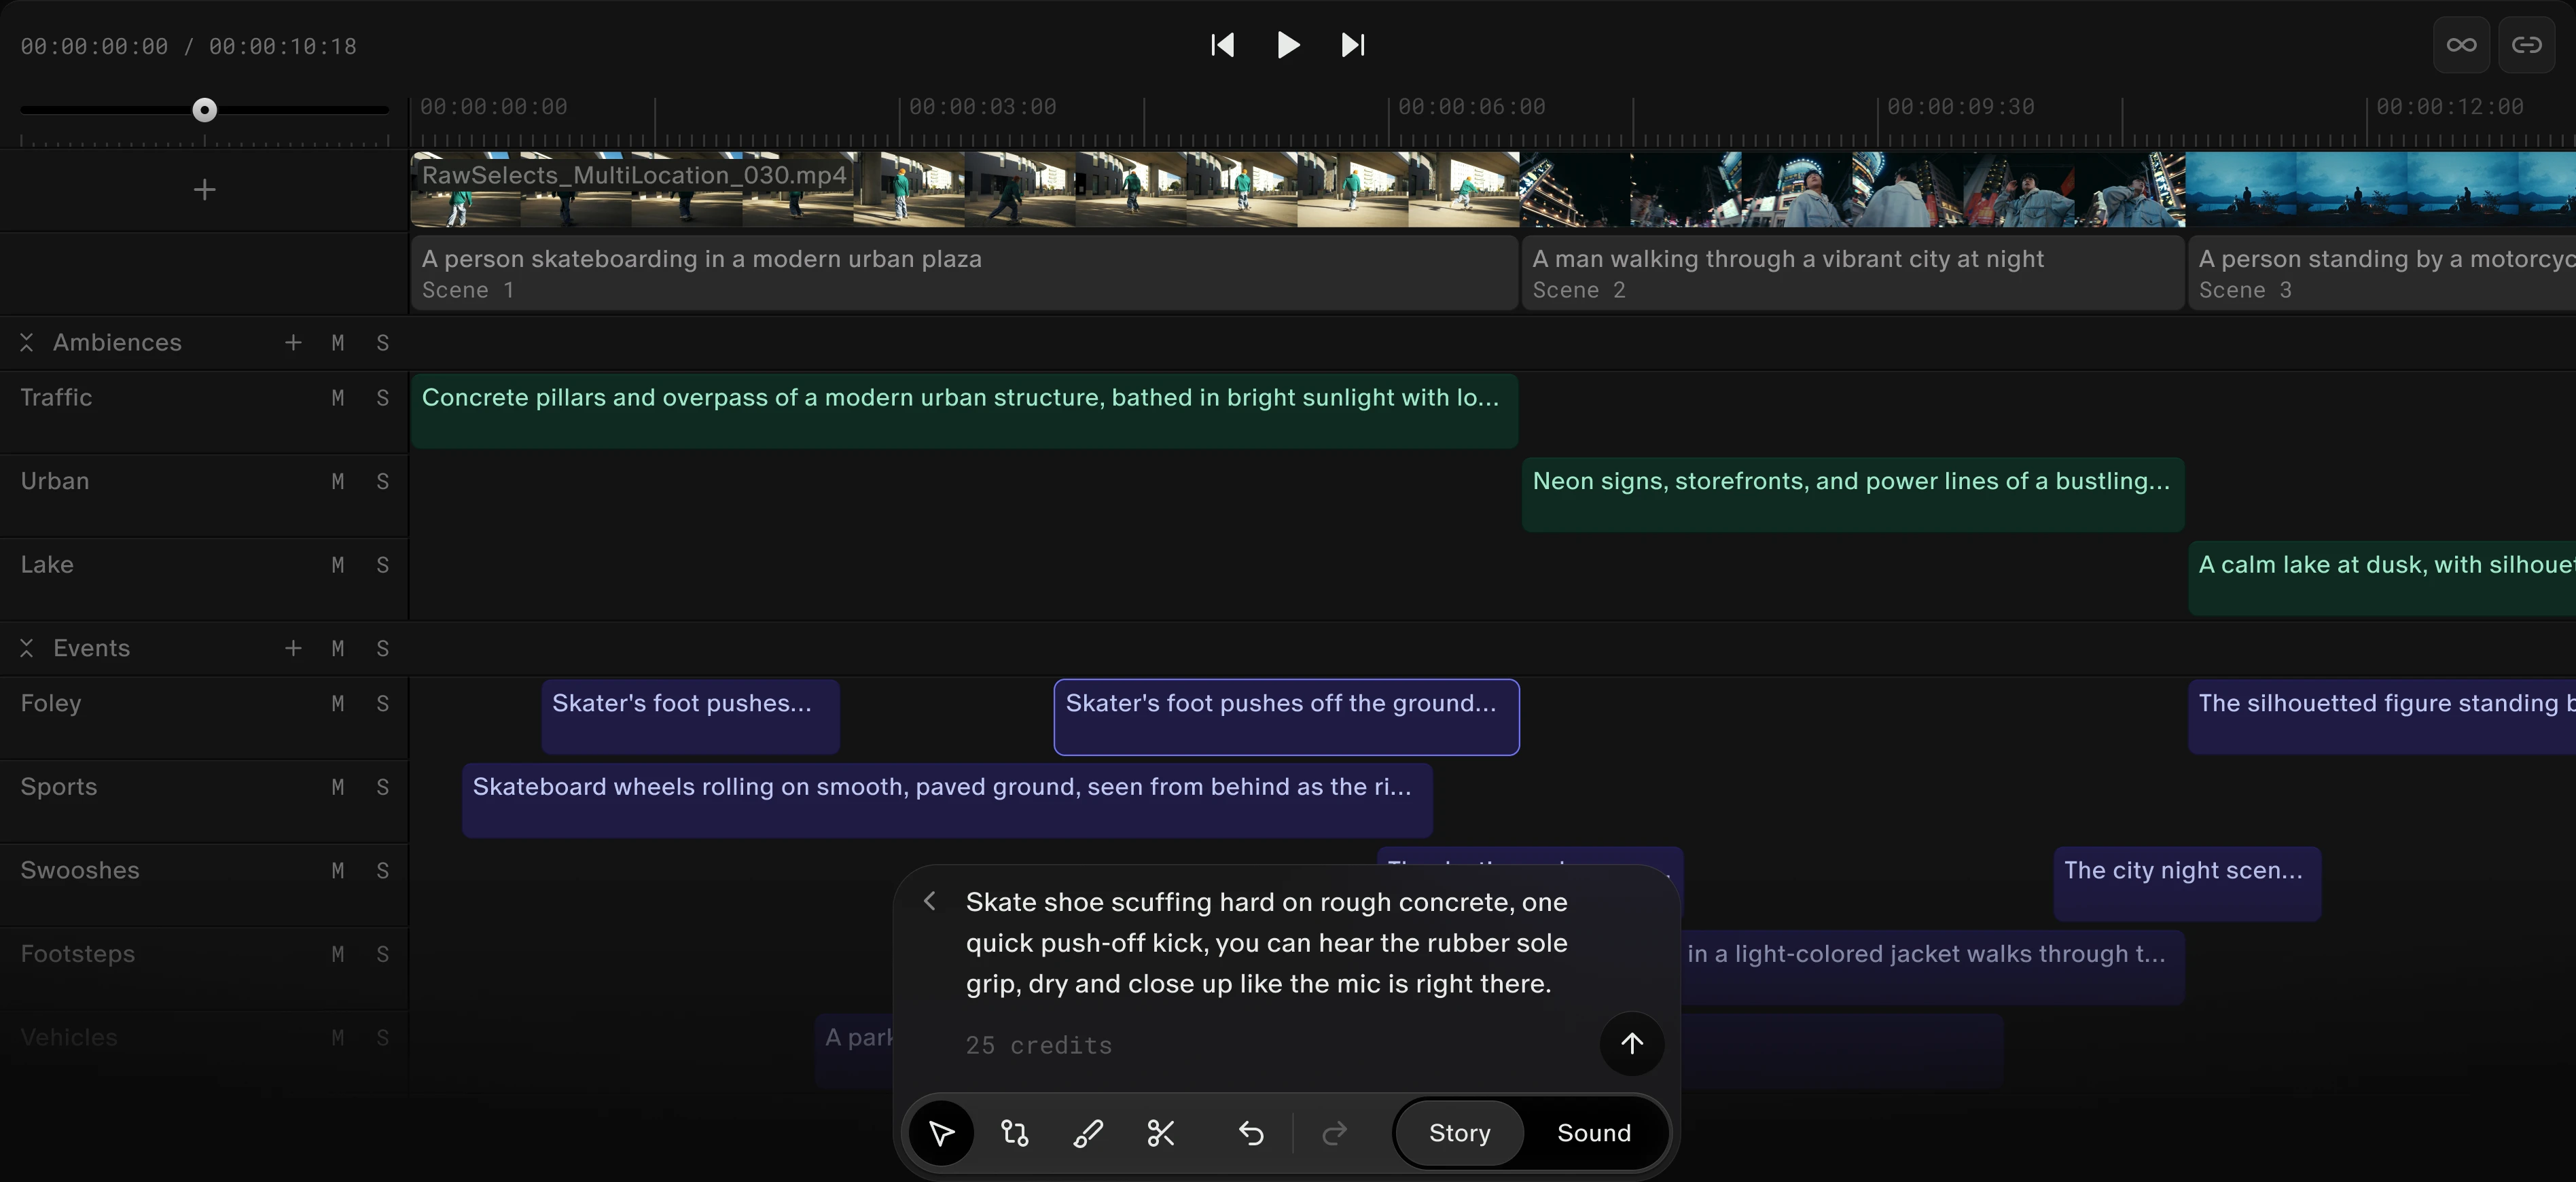
Task: Mute the Traffic ambience track
Action: 337,397
